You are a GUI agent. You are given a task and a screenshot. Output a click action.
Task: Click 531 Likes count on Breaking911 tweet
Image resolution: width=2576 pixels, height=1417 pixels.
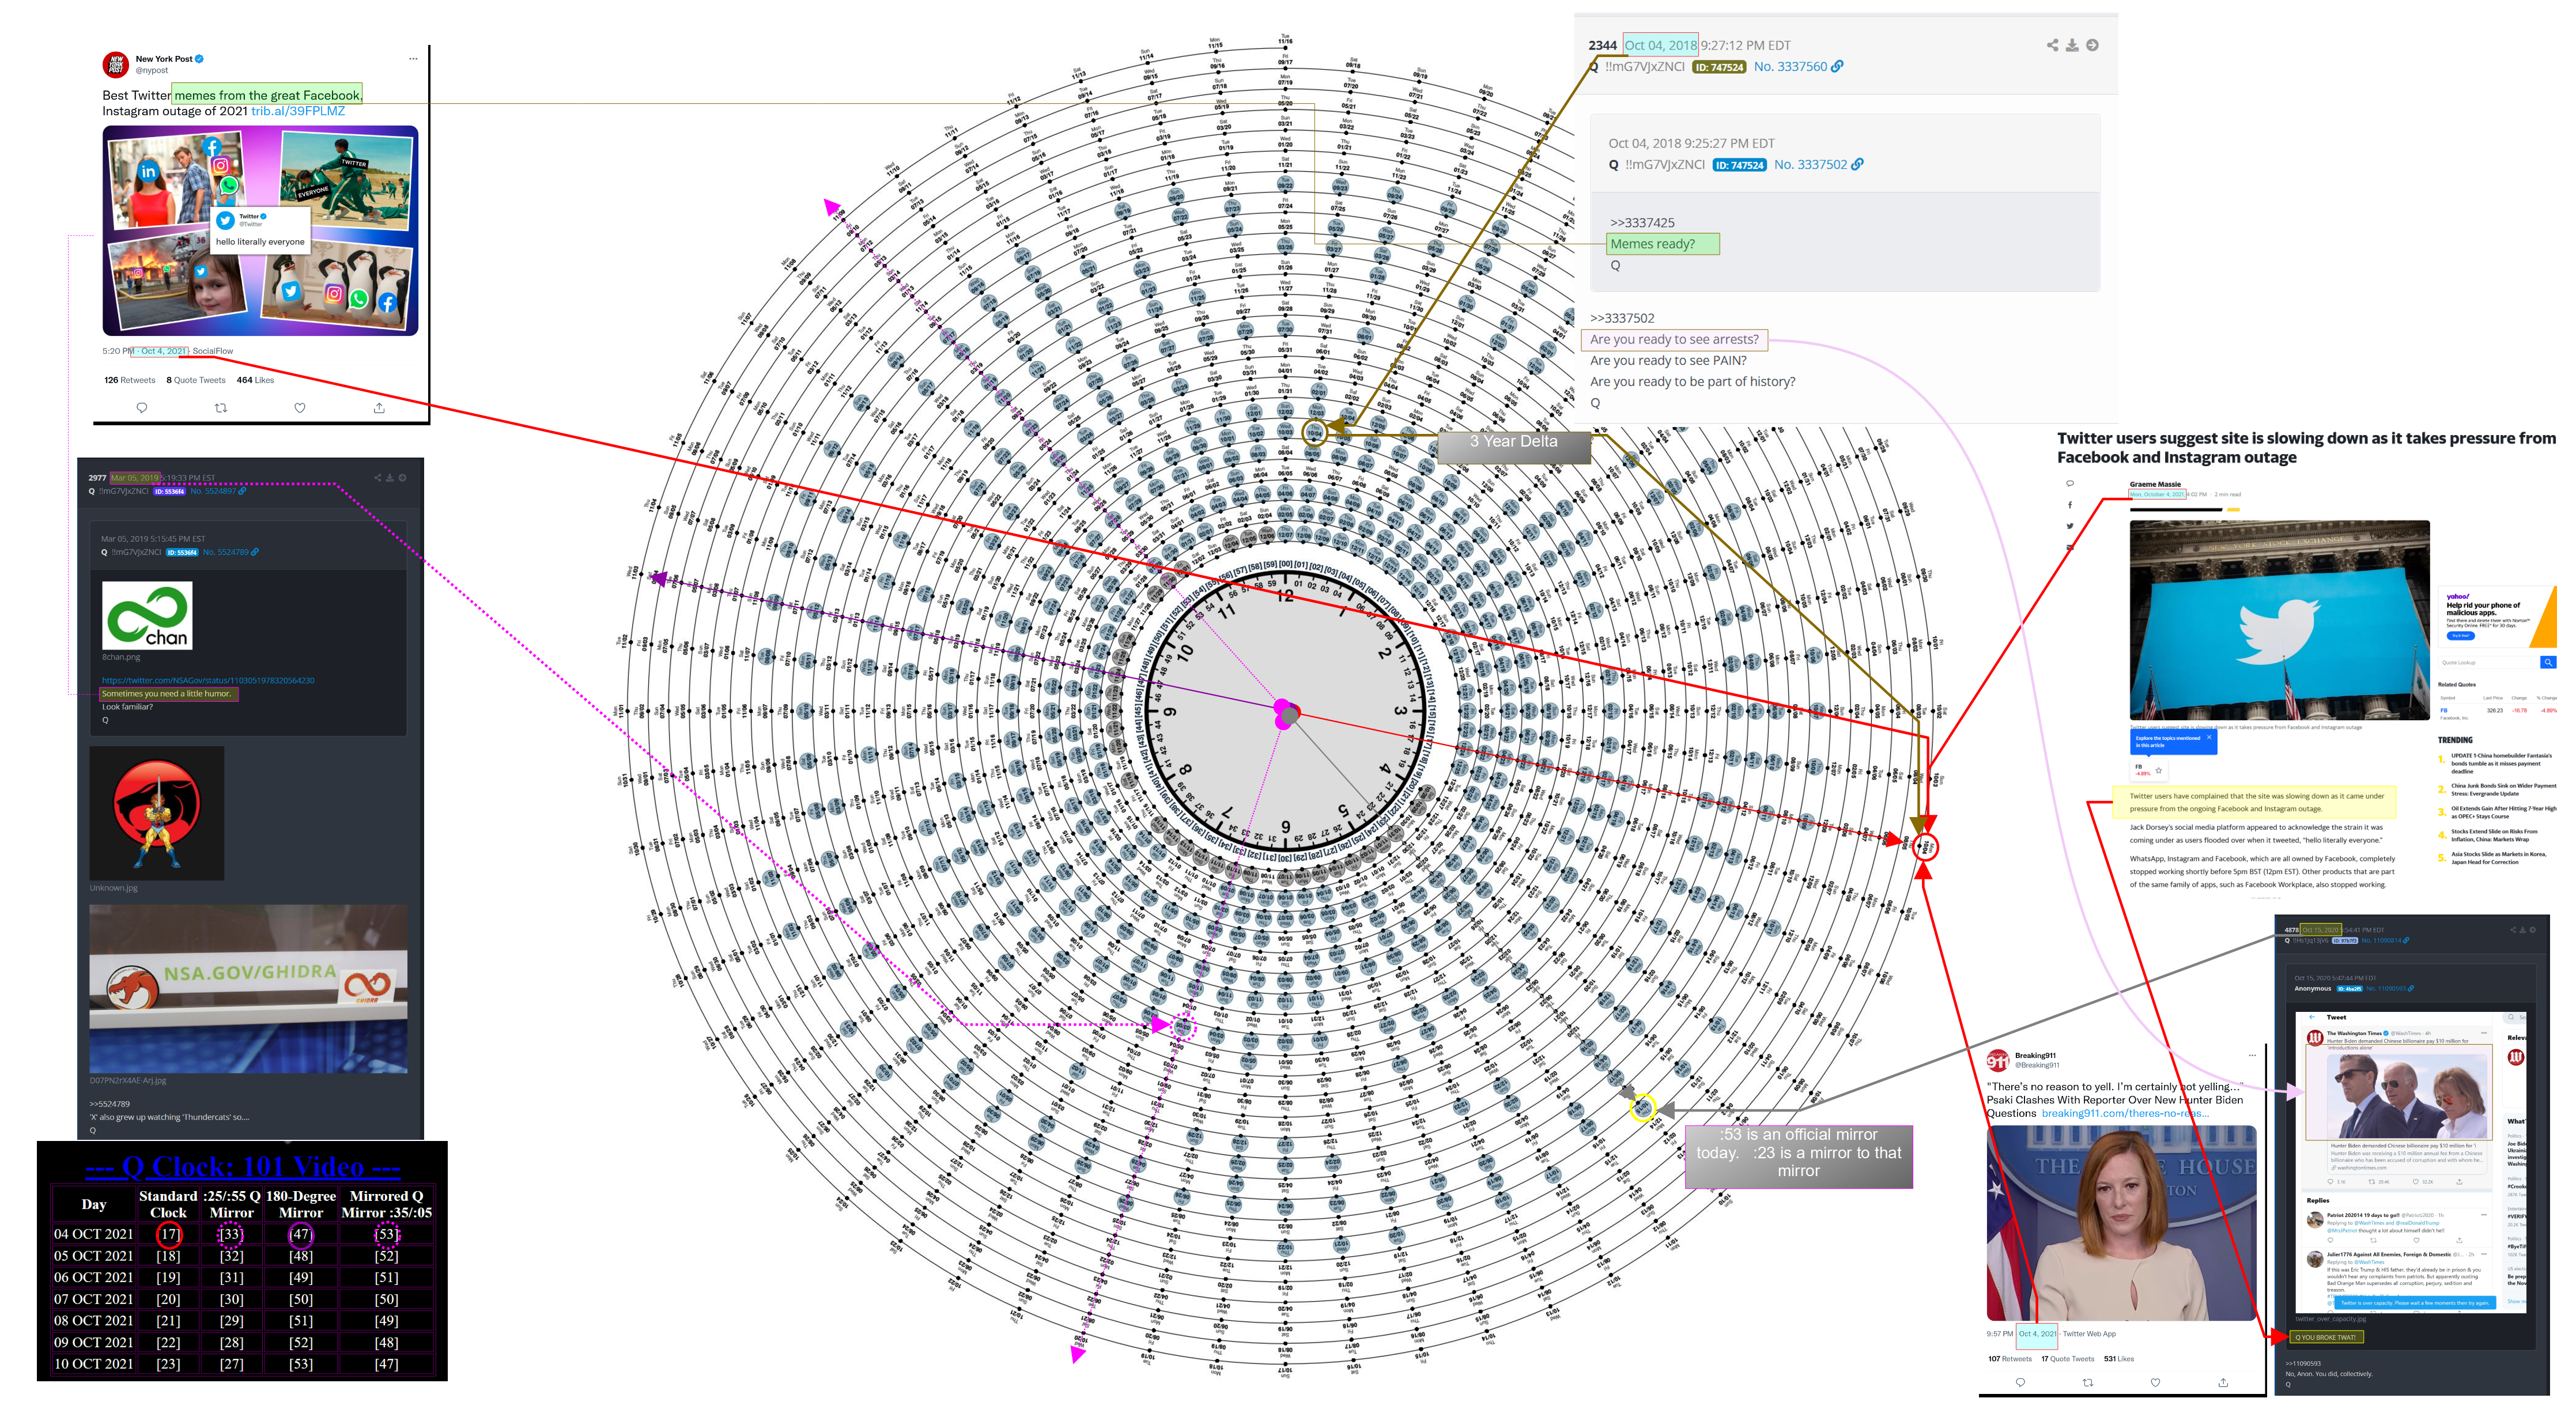coord(2118,1359)
